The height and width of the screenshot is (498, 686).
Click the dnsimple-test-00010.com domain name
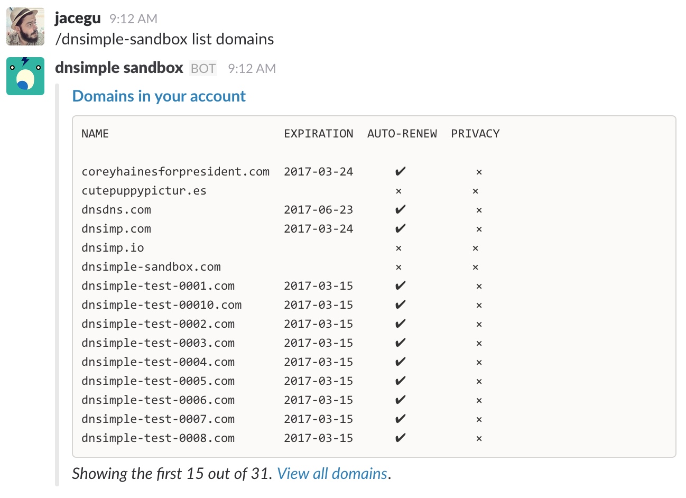(161, 305)
